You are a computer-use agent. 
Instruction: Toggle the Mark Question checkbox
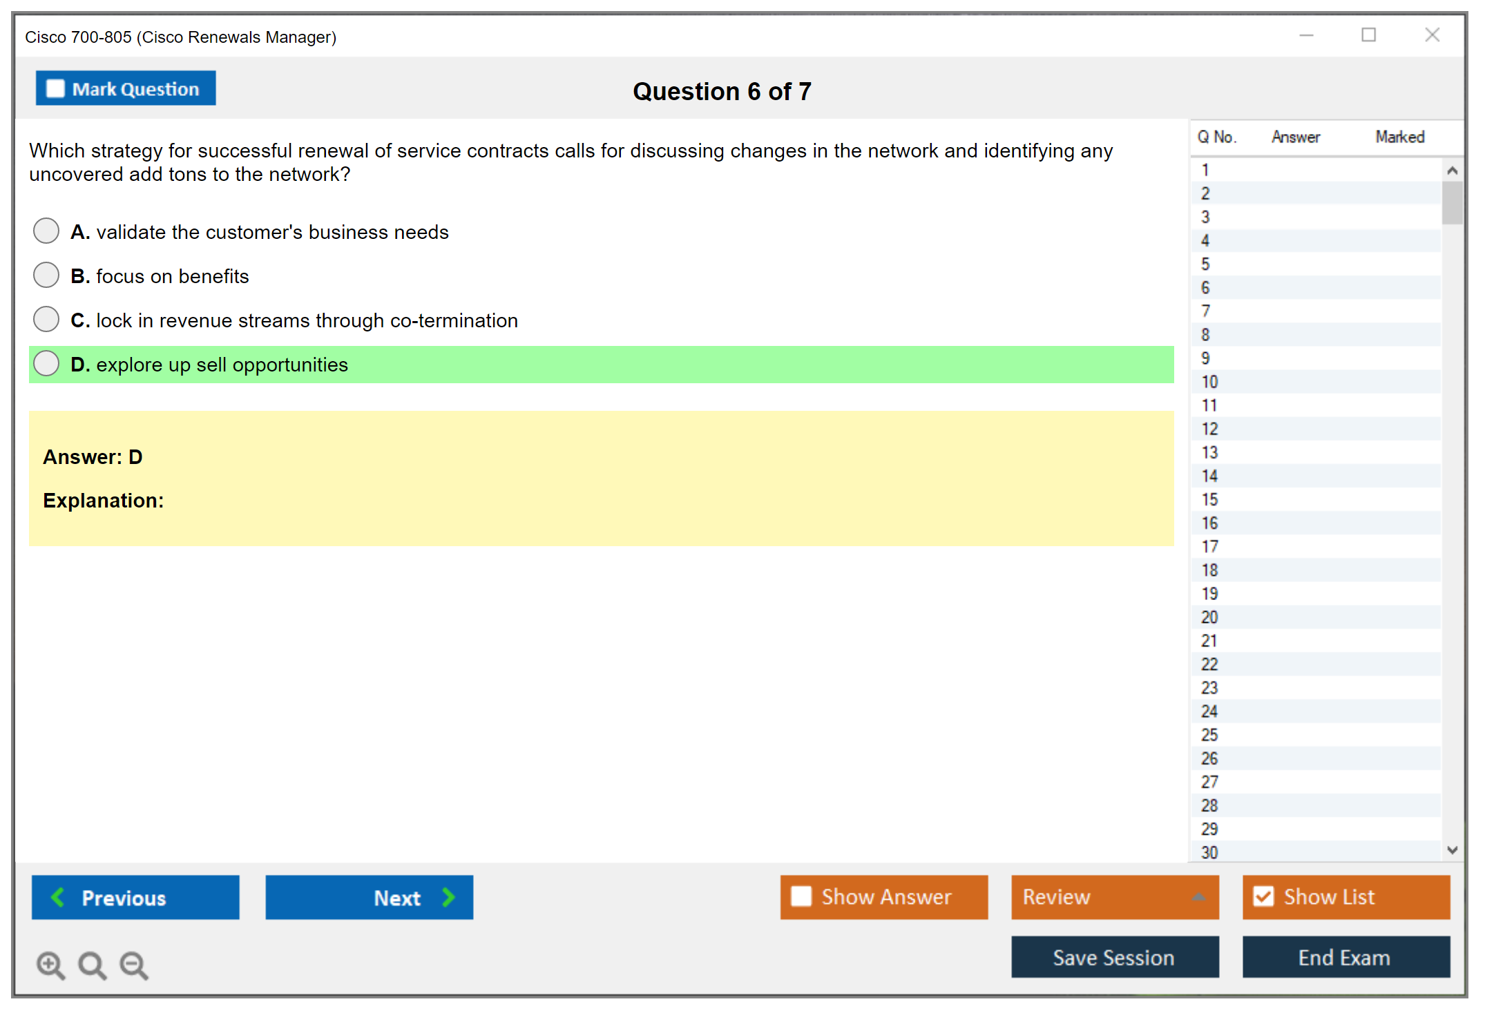[x=55, y=89]
